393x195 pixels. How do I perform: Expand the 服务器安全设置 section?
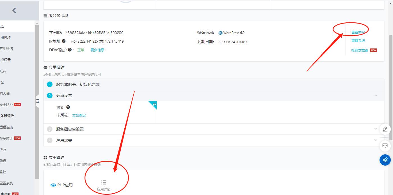(376, 129)
